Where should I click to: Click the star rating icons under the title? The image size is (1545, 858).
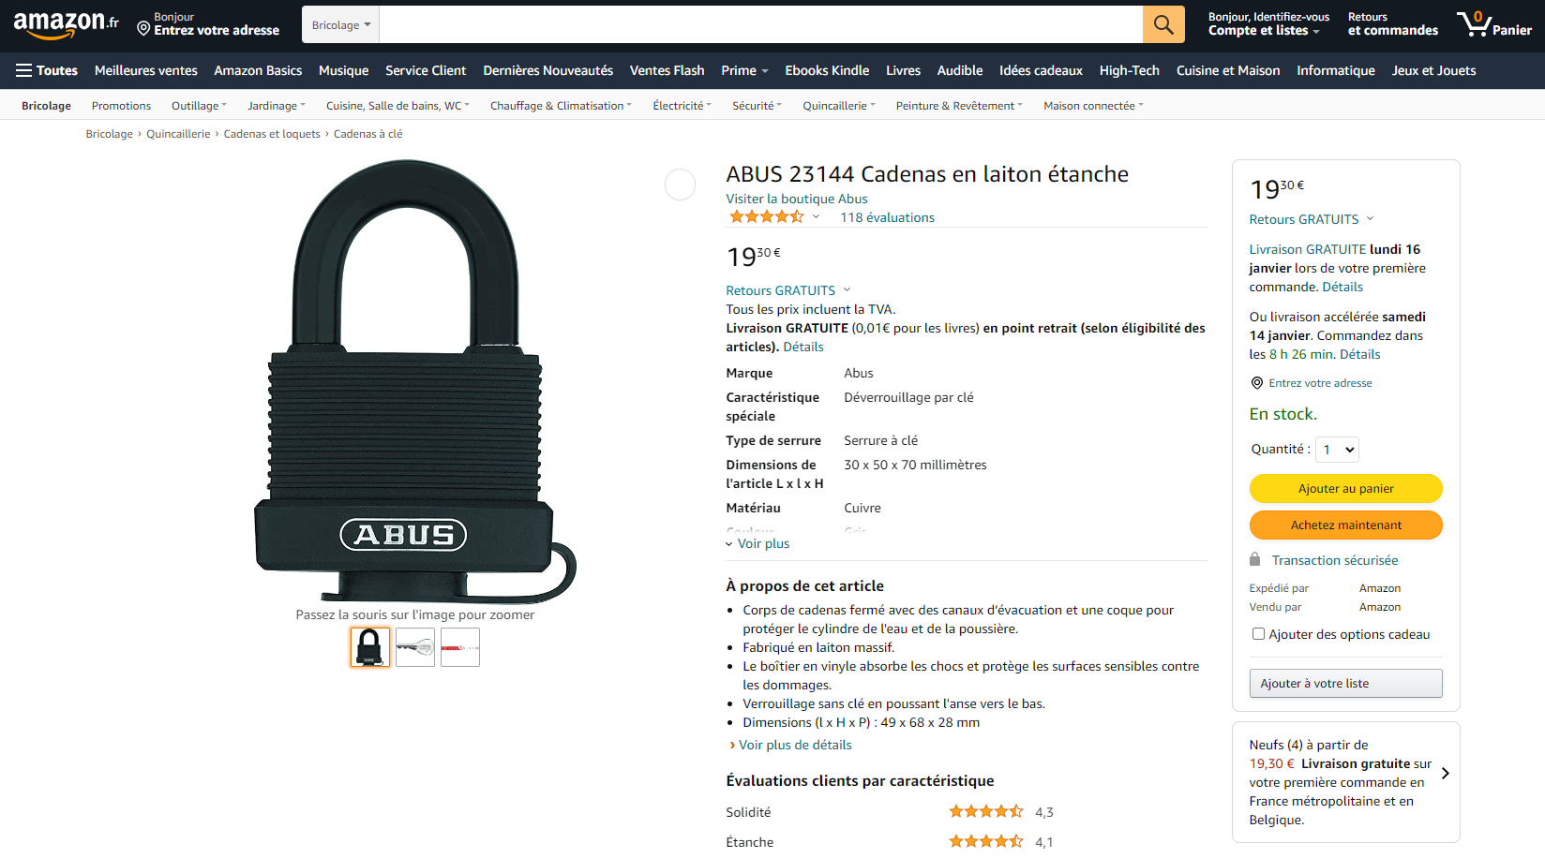pos(766,217)
